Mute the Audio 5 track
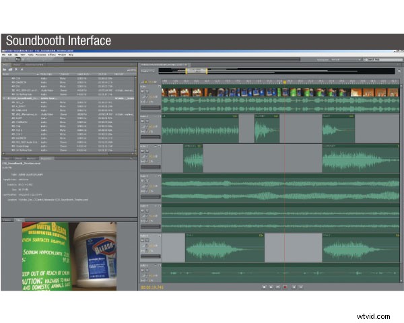Screen dimensions: 404x323 143,241
